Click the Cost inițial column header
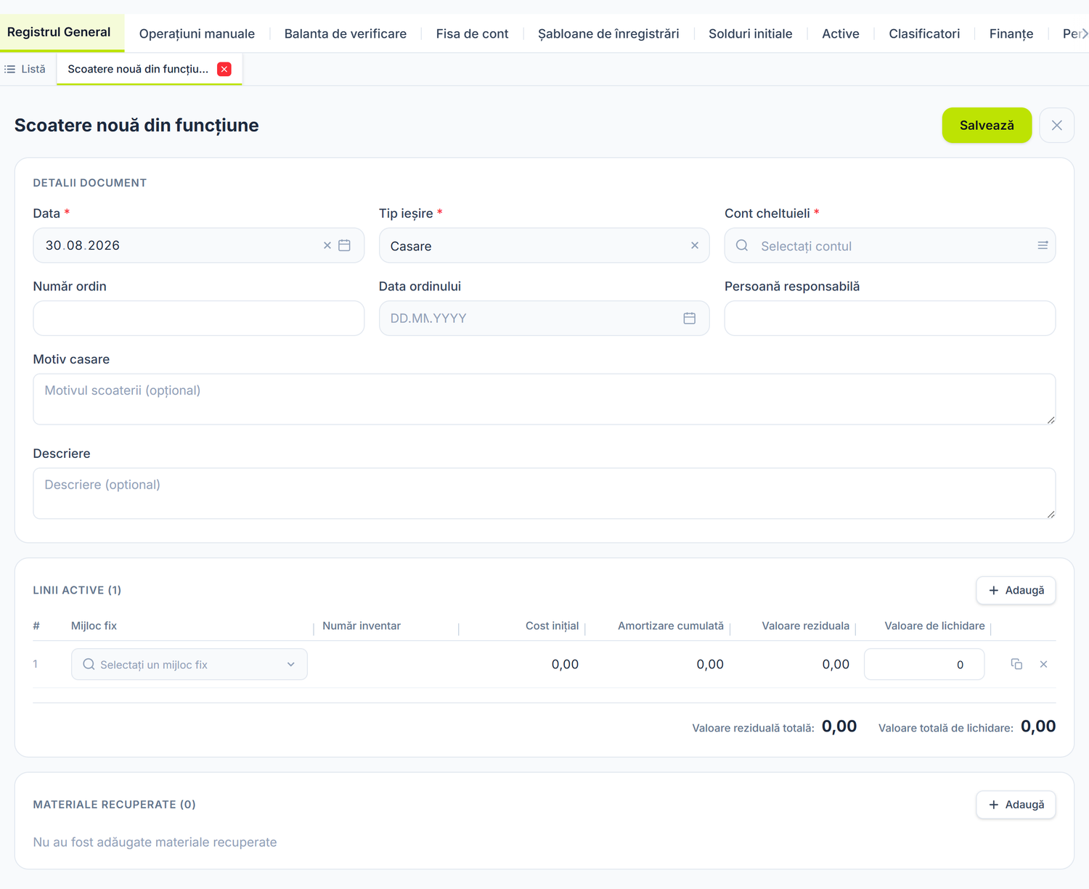This screenshot has height=889, width=1089. [x=552, y=626]
